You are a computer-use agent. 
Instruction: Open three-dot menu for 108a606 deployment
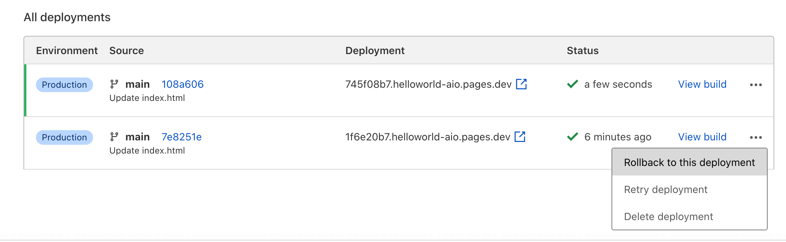pos(756,85)
